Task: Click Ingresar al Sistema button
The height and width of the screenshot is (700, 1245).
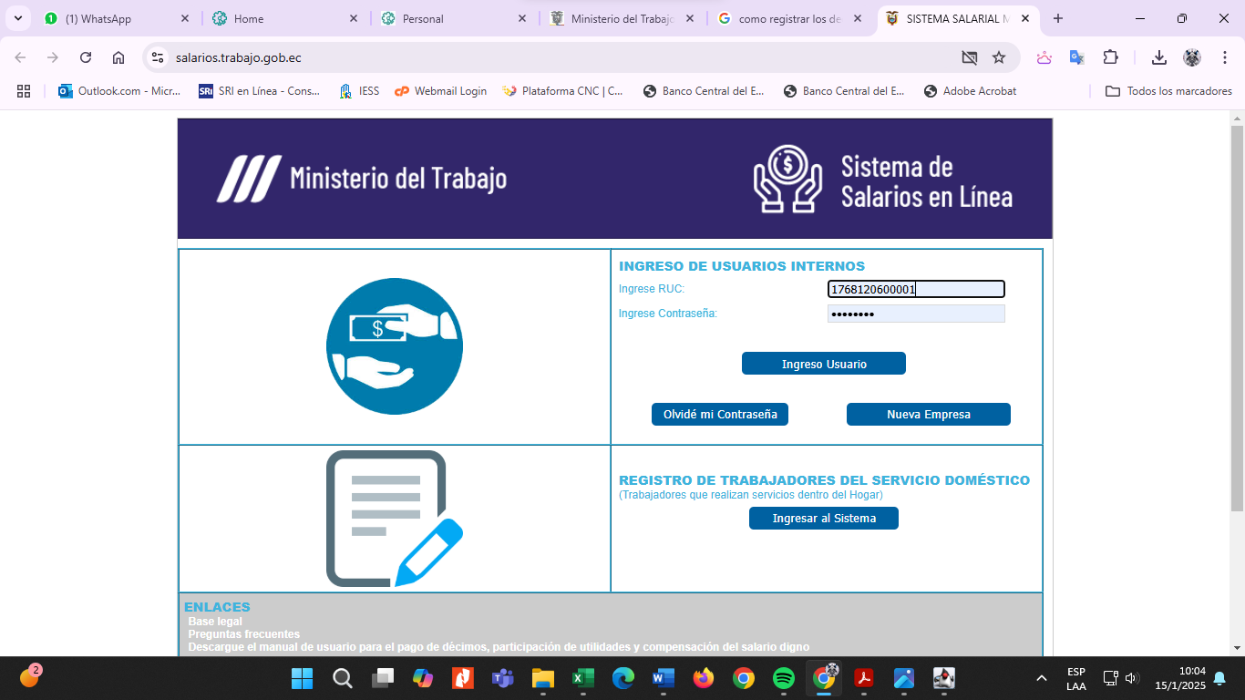Action: (x=823, y=518)
